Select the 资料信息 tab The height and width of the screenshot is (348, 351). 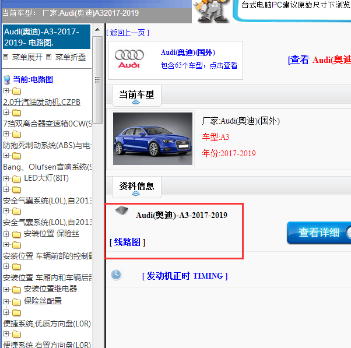[x=136, y=187]
